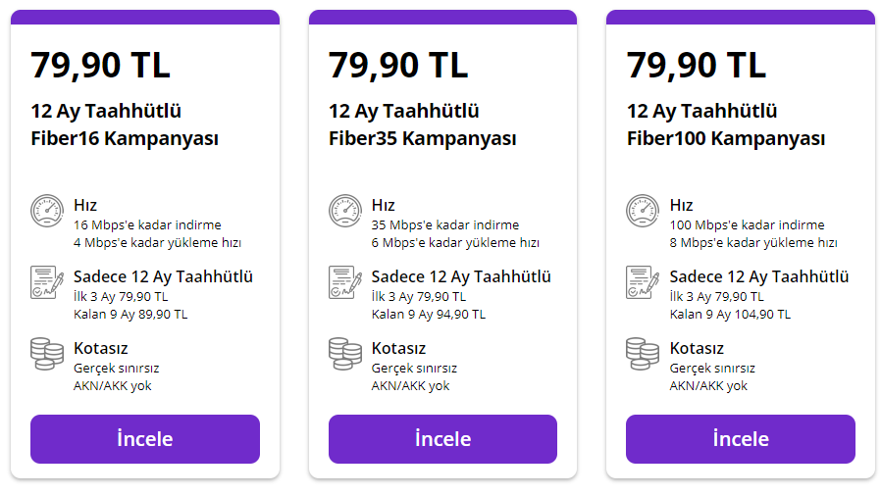
Task: Click the 79,90 TL price on Fiber100 card
Action: 697,65
